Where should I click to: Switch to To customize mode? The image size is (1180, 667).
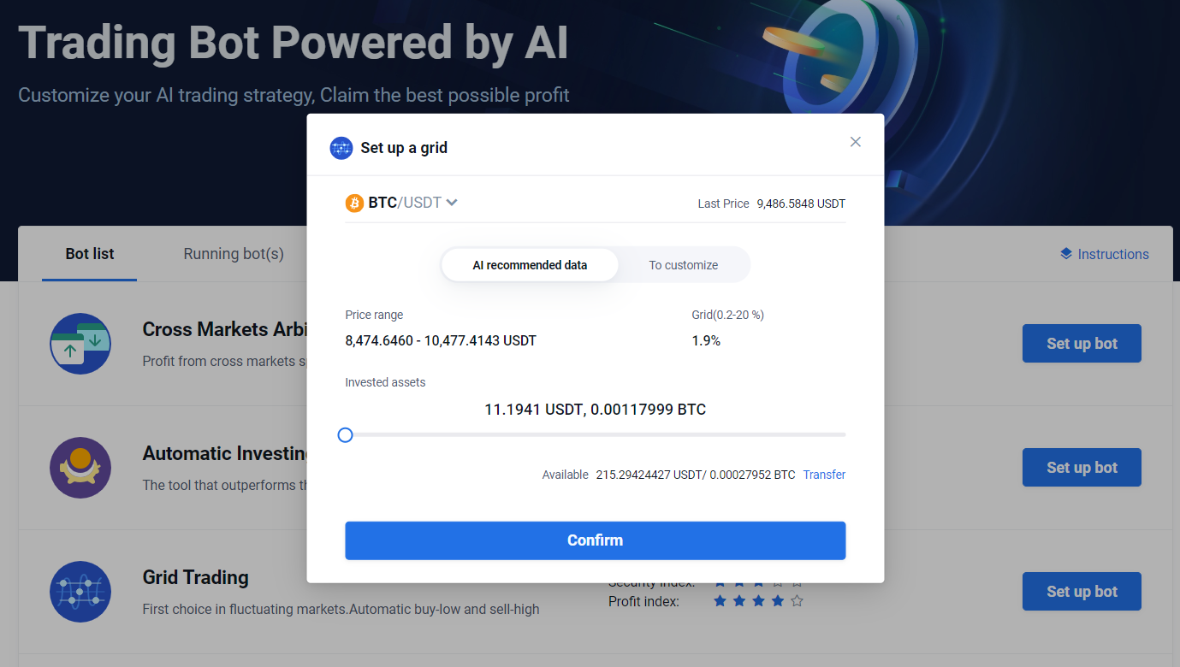(683, 265)
